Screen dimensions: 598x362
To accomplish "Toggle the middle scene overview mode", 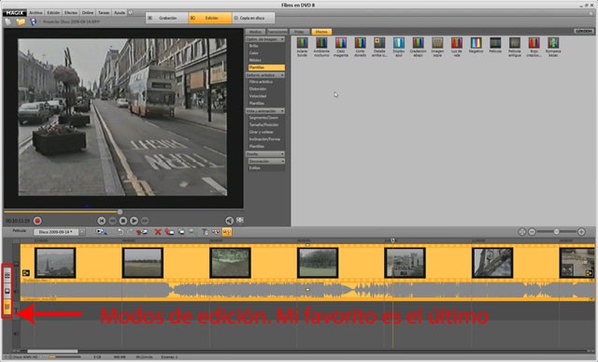I will click(7, 291).
